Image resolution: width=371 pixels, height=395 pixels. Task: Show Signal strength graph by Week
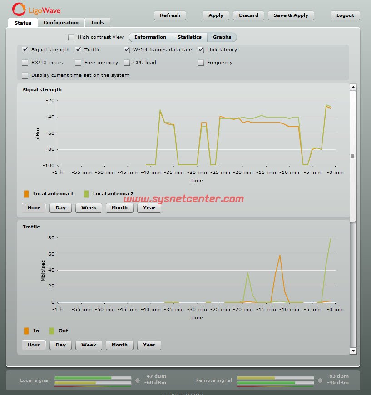click(89, 208)
